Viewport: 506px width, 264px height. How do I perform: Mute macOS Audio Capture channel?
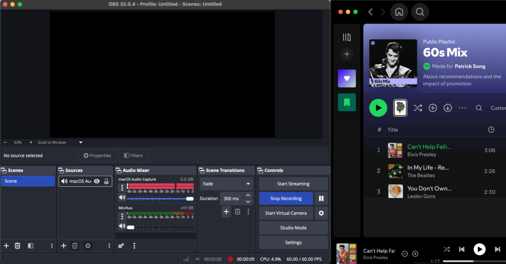122,198
